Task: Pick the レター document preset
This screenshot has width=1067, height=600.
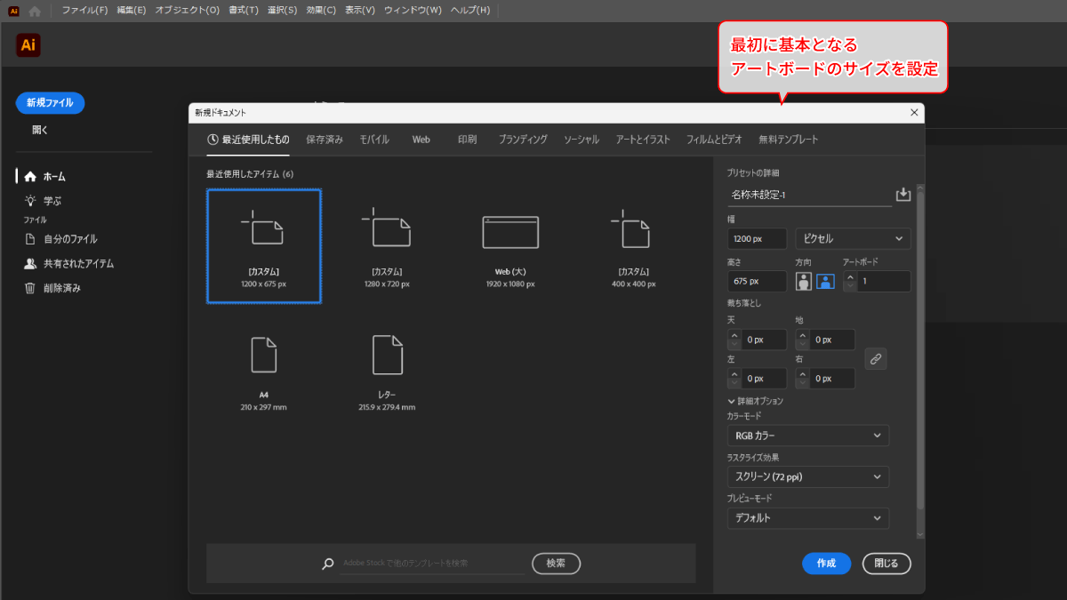Action: (x=387, y=368)
